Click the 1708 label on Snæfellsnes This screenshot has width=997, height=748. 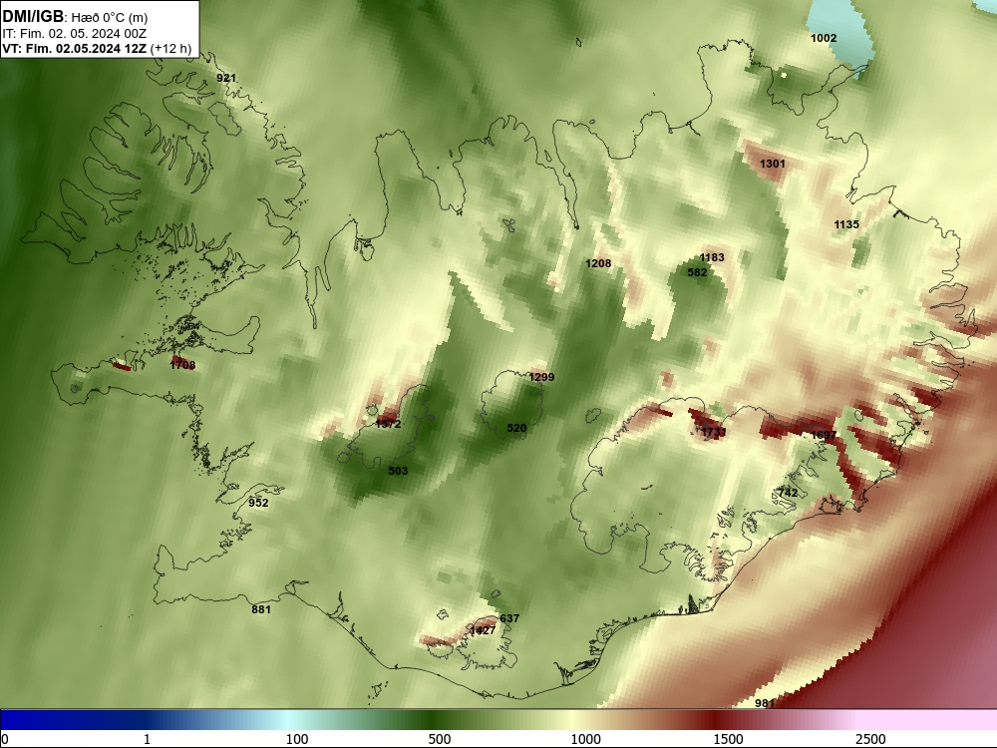182,365
